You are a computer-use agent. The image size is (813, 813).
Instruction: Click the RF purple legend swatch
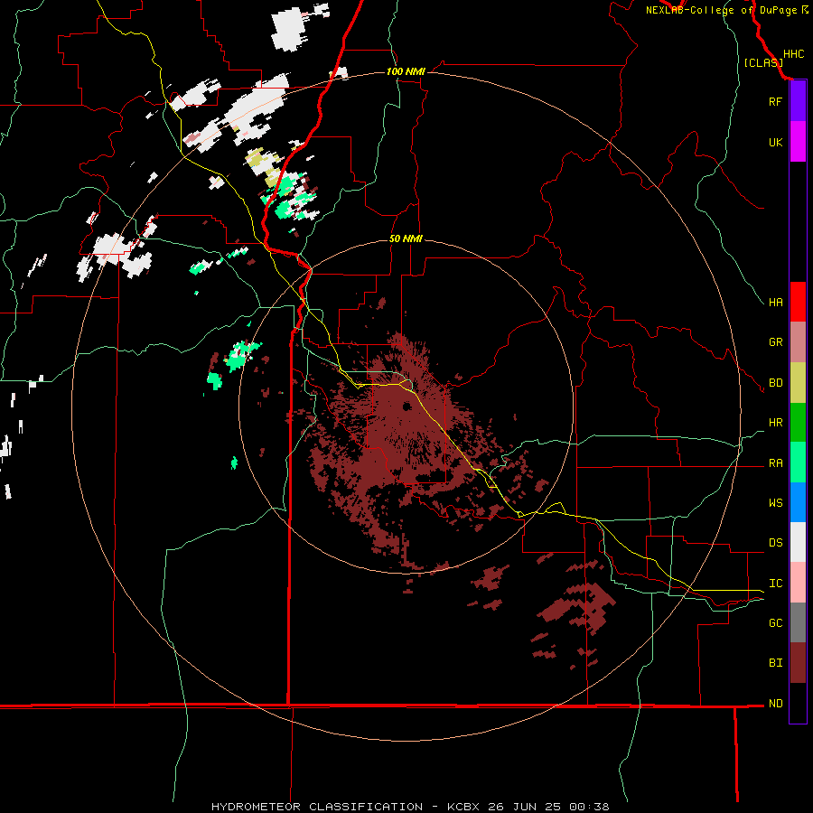tap(798, 101)
